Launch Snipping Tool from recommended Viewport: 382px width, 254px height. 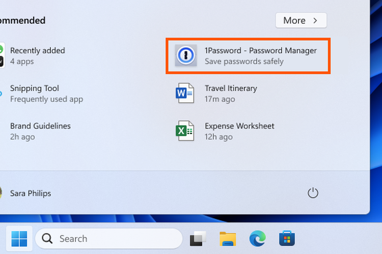(41, 93)
